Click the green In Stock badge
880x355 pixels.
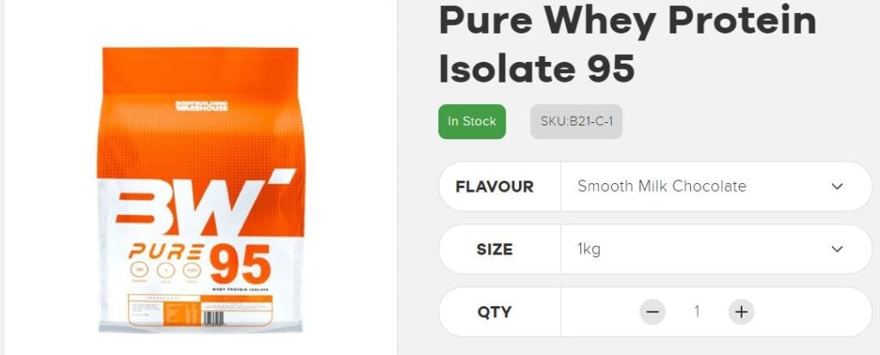472,121
